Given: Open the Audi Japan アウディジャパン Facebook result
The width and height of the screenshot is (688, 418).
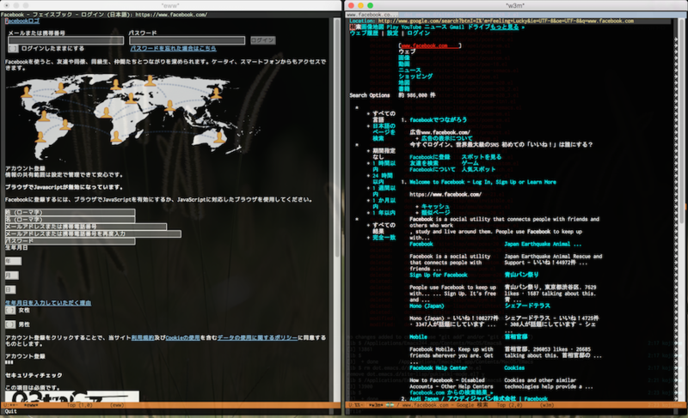Looking at the screenshot, I should pyautogui.click(x=478, y=399).
